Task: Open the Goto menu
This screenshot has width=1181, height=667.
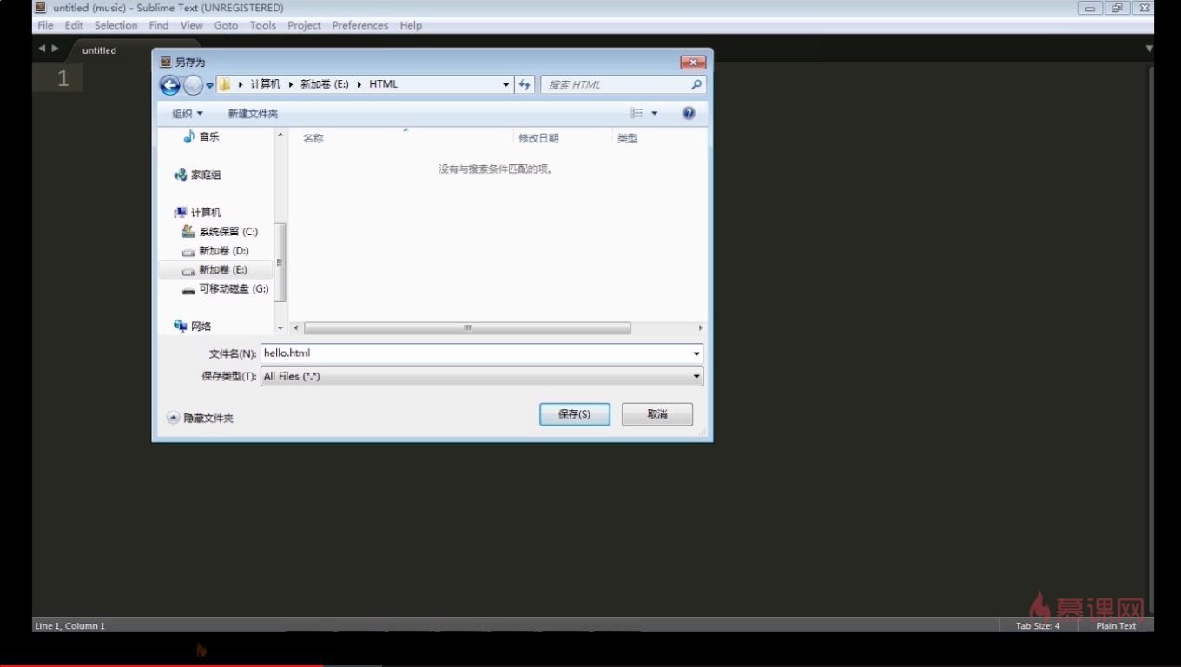Action: 226,25
